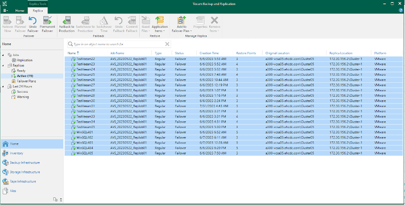The image size is (405, 205).
Task: Select the Ready replicas node
Action: 22,70
